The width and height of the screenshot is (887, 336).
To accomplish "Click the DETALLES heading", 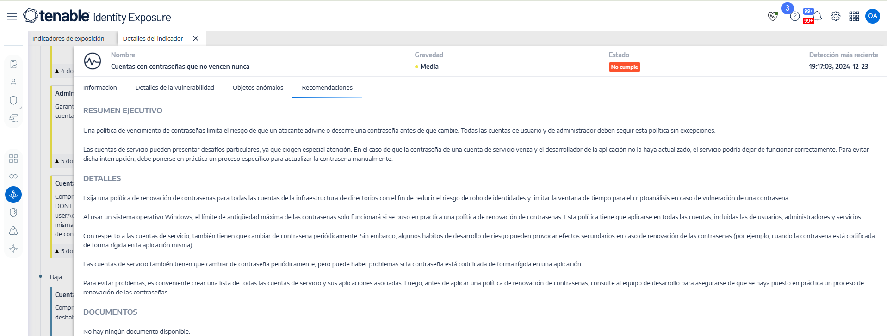I will click(102, 178).
